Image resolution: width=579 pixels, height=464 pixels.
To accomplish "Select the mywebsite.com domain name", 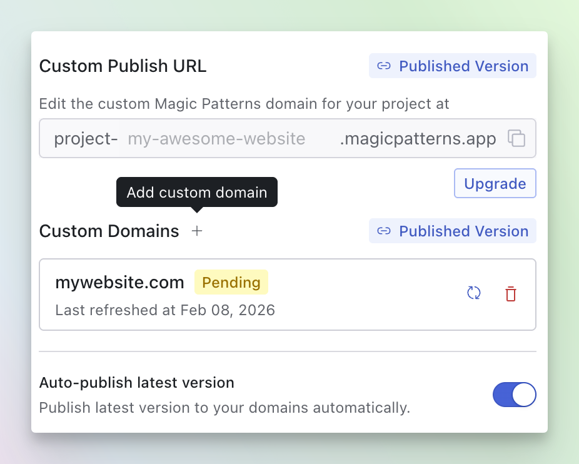I will (x=119, y=283).
